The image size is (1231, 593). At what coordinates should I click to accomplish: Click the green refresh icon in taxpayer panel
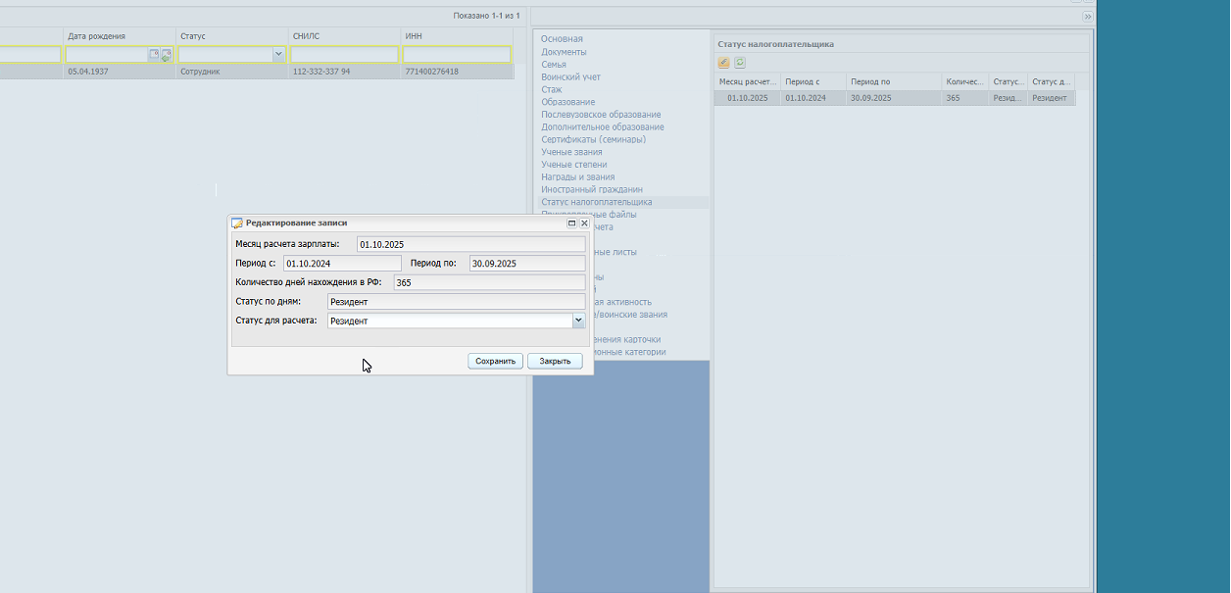pos(740,63)
